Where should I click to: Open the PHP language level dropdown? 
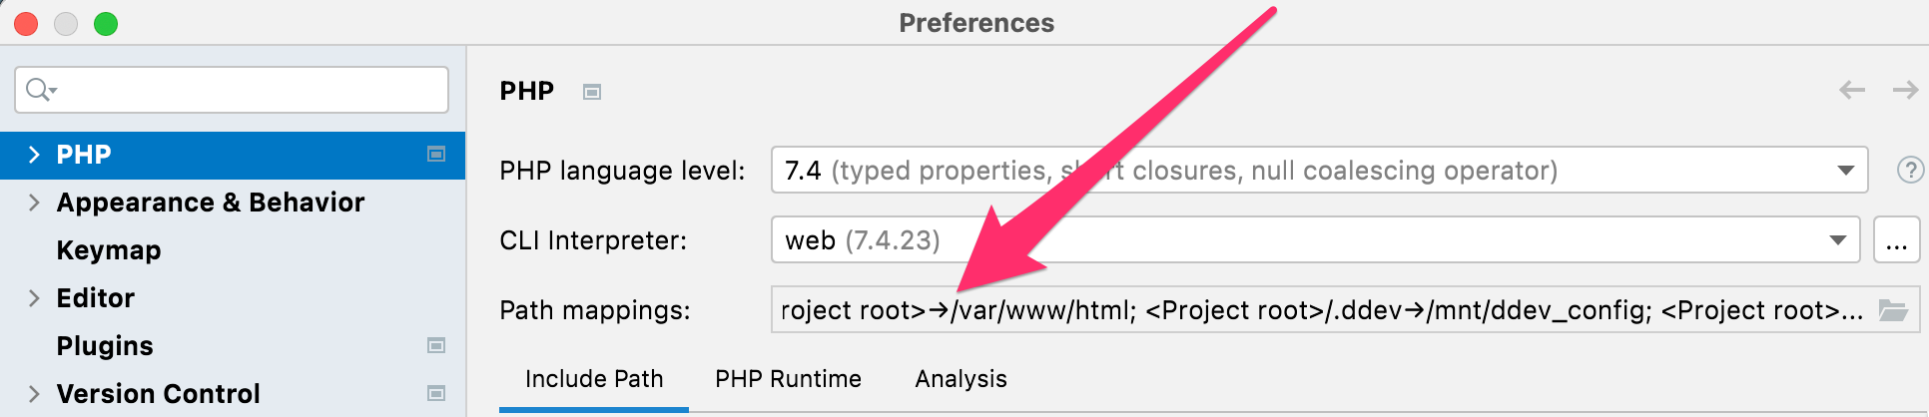tap(1845, 171)
